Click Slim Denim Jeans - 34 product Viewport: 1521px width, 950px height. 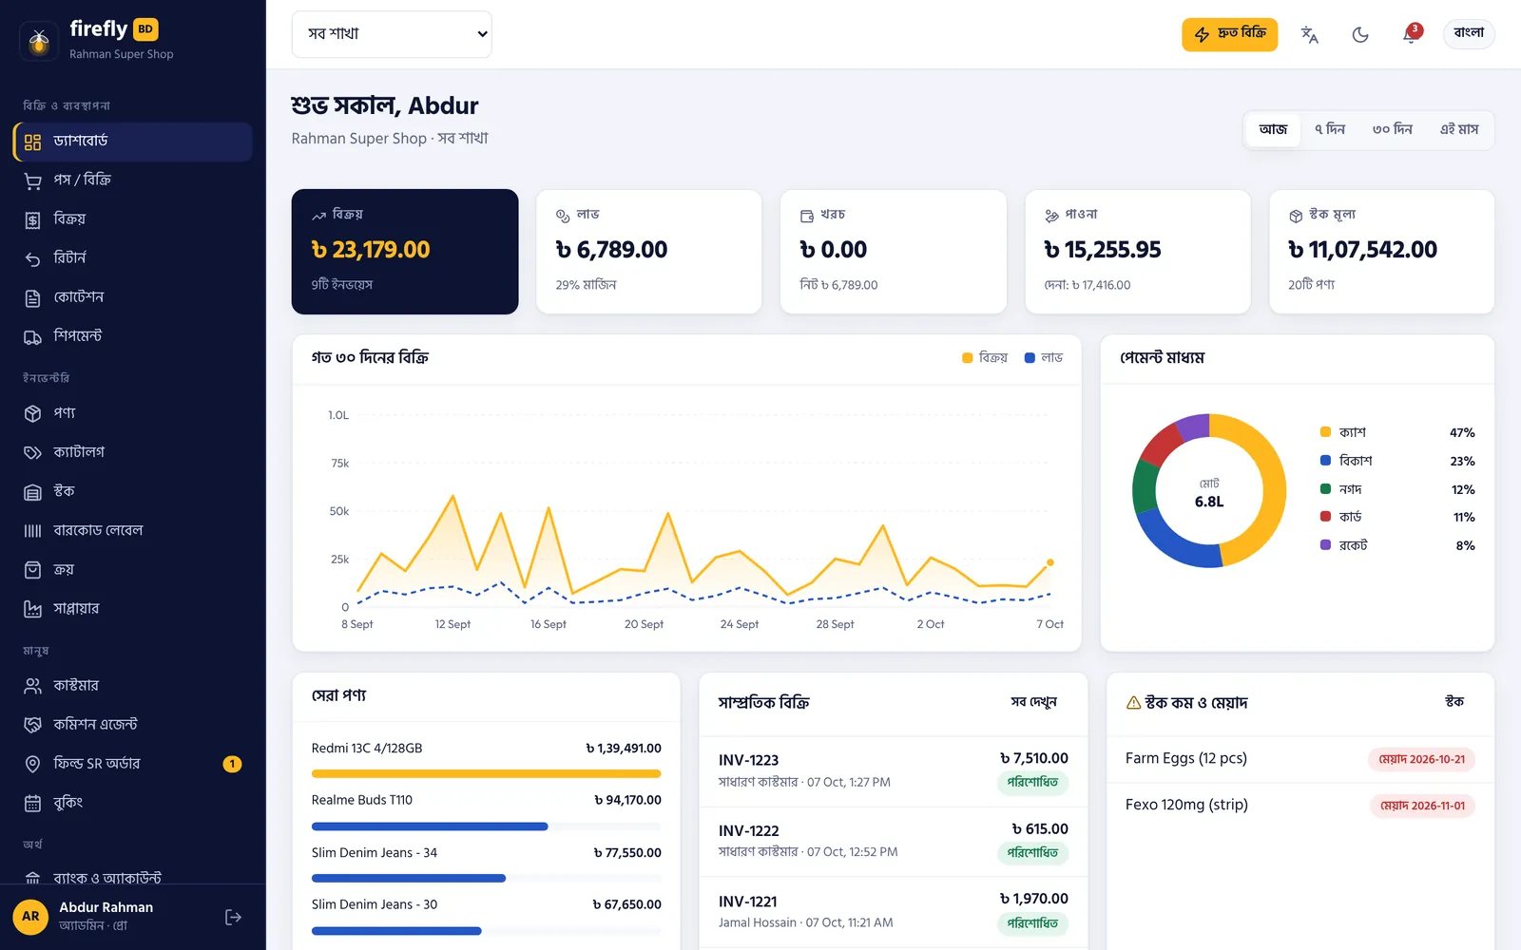click(x=487, y=864)
